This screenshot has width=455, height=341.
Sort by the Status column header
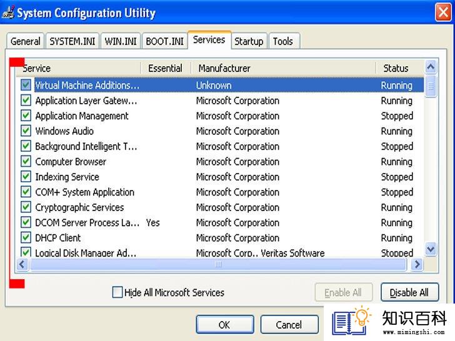[400, 68]
